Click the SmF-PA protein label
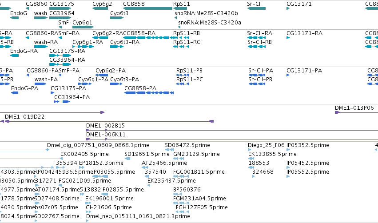378x223 pixels. [69, 71]
